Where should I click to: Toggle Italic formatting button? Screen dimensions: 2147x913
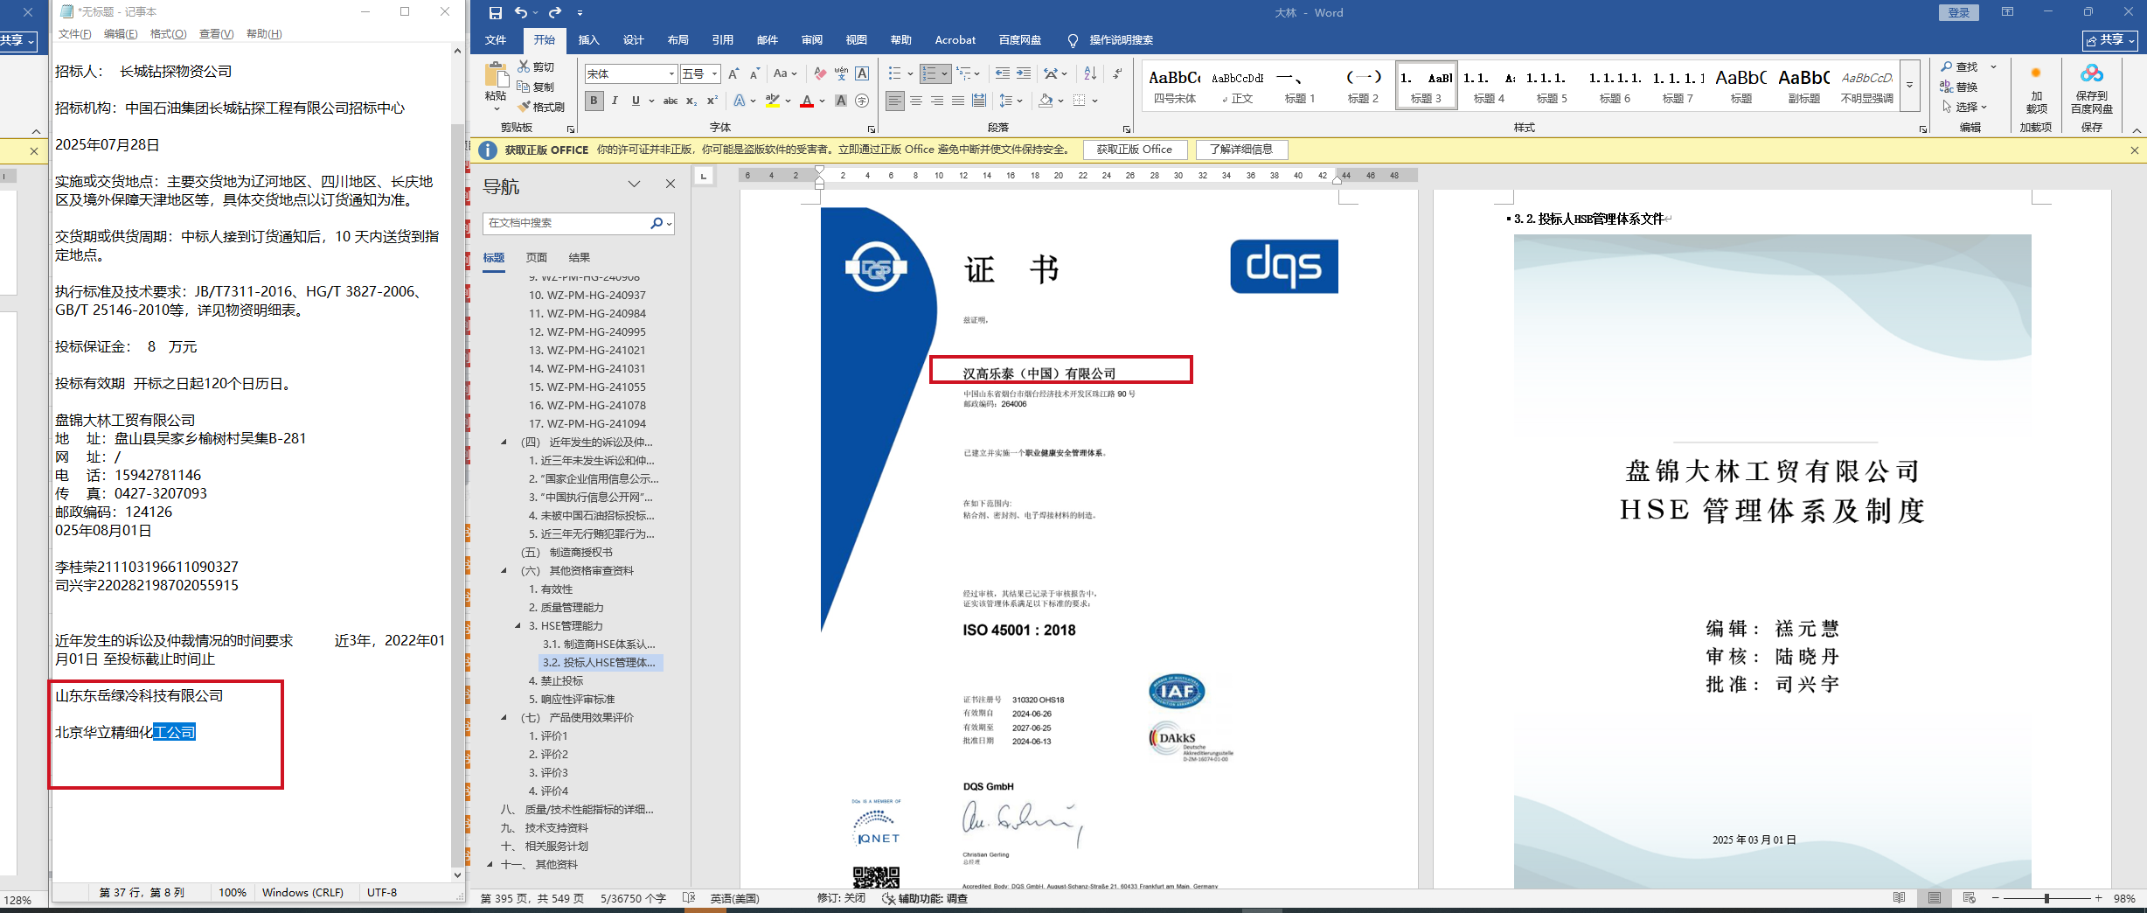(x=615, y=101)
